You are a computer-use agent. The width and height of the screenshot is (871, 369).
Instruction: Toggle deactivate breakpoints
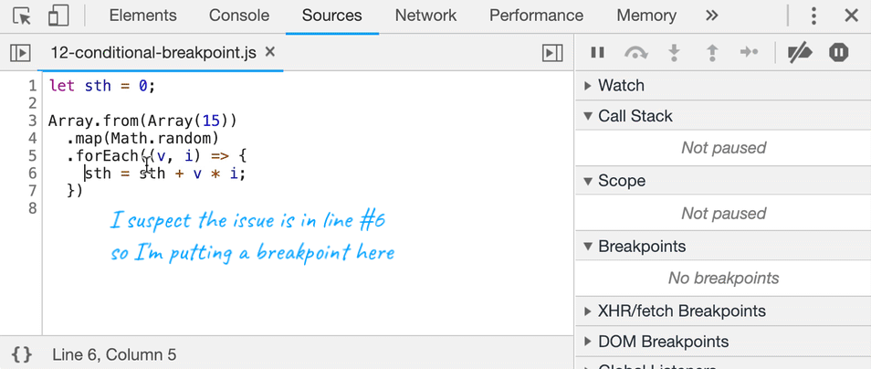pos(800,53)
